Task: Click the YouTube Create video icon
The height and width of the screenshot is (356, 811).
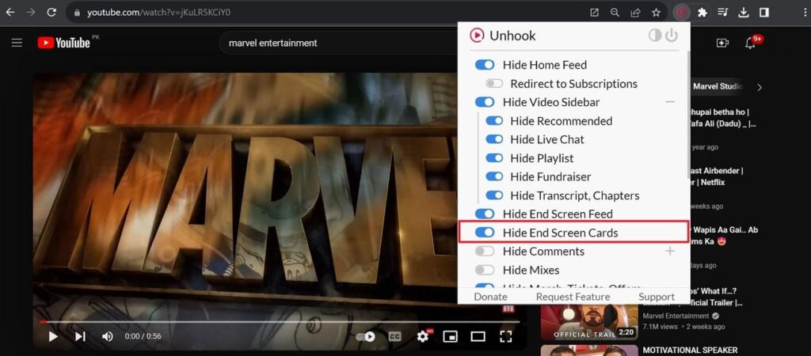Action: pyautogui.click(x=722, y=44)
